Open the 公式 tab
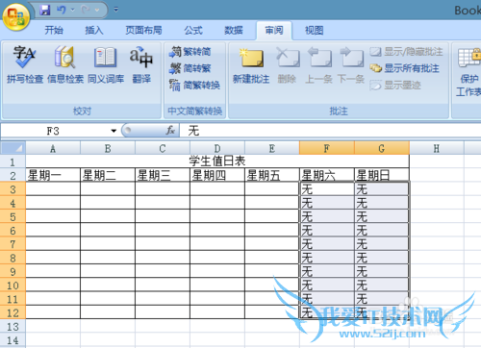Viewport: 481px width, 348px height. click(193, 31)
